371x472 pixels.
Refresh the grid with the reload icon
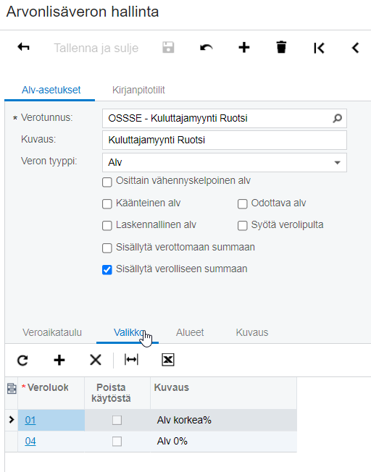(22, 360)
